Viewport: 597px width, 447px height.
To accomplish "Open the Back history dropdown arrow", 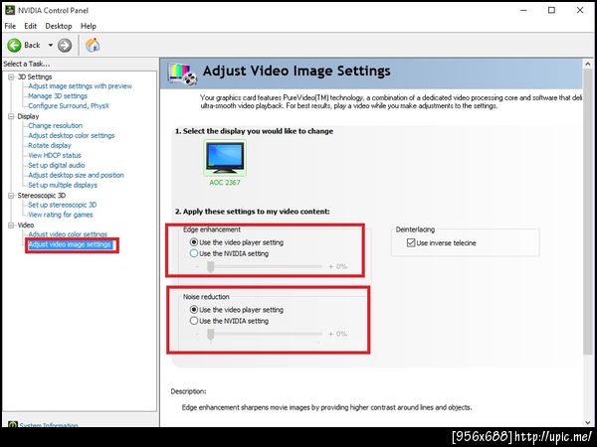I will point(51,46).
